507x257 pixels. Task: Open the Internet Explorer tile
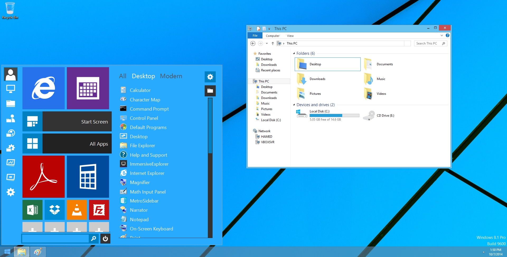[x=44, y=88]
